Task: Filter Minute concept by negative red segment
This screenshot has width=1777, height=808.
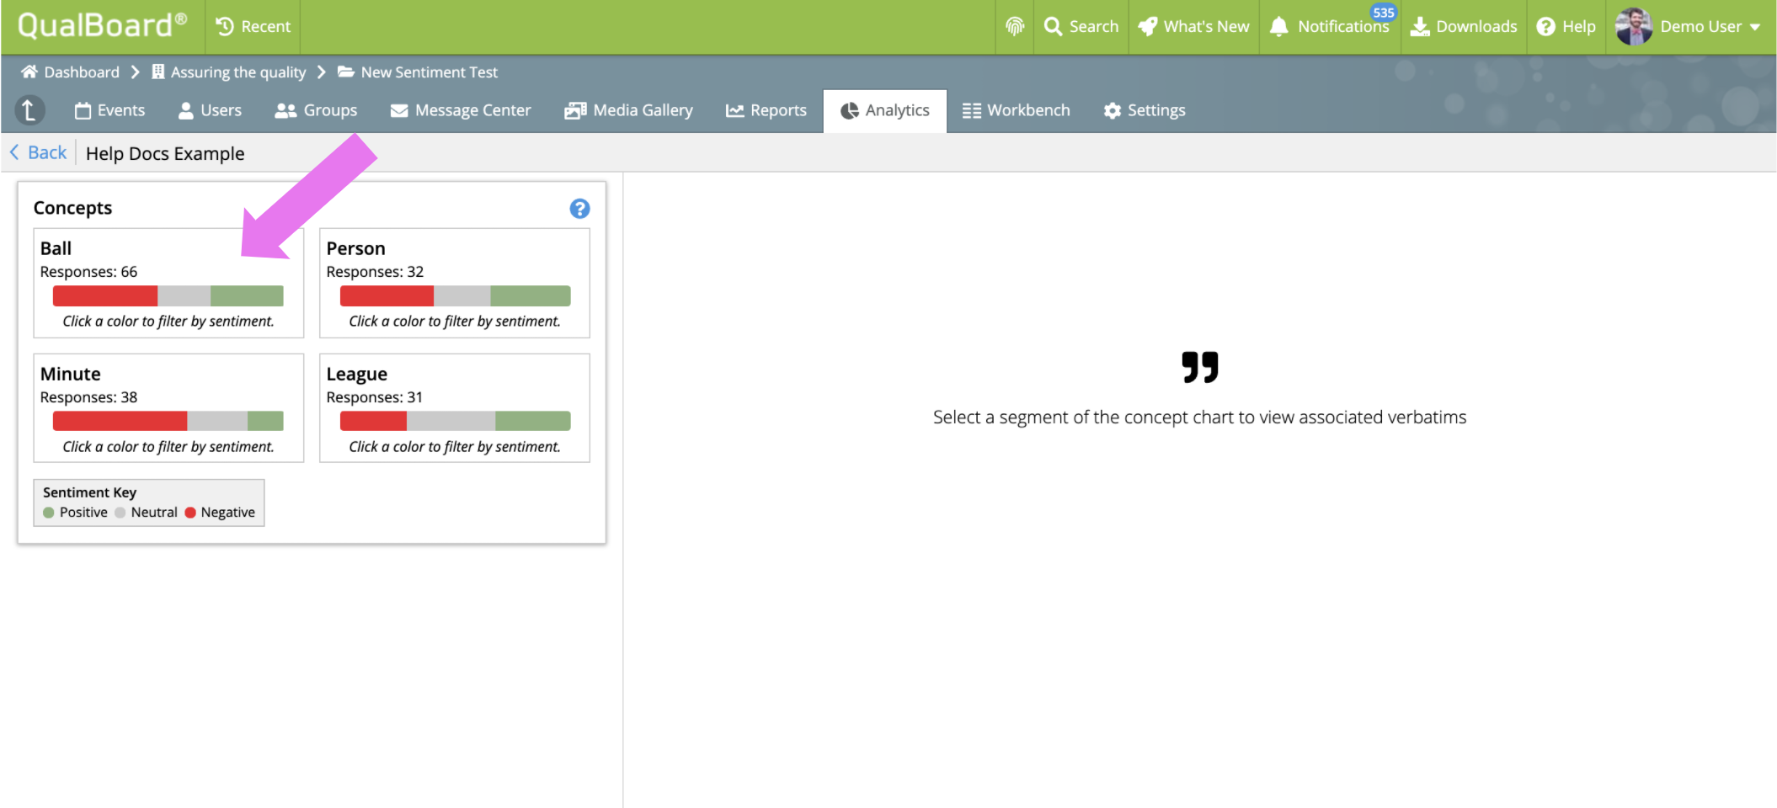Action: [120, 421]
